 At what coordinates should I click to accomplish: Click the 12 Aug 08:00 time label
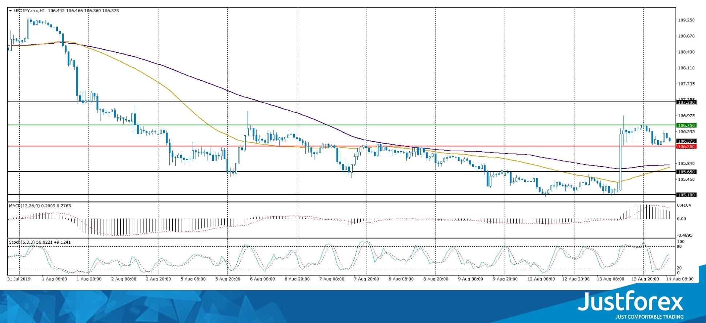[541, 279]
